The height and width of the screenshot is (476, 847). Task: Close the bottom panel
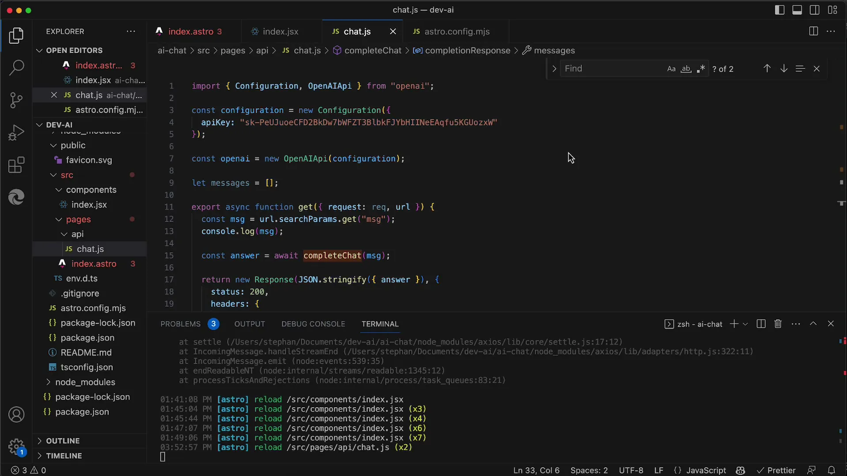pos(831,324)
